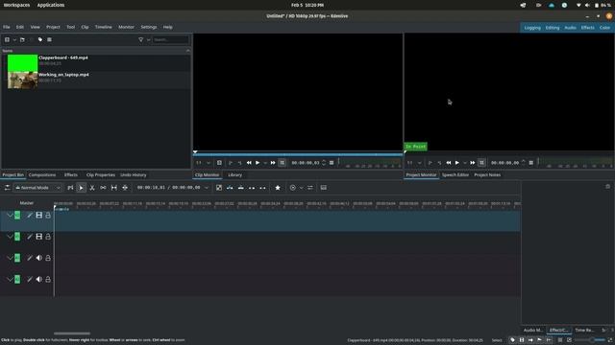
Task: Click the subtitle tool icon in timeline toolbar
Action: coord(324,188)
